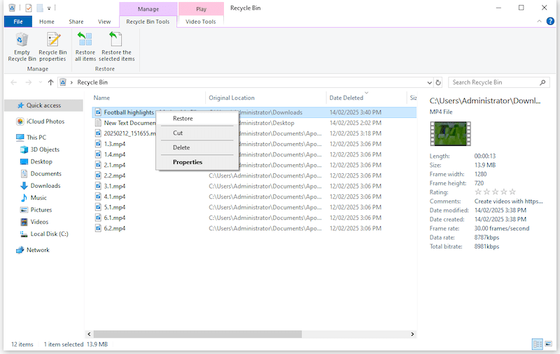Image resolution: width=560 pixels, height=354 pixels.
Task: Click properties icon in quick access toolbar
Action: point(29,8)
